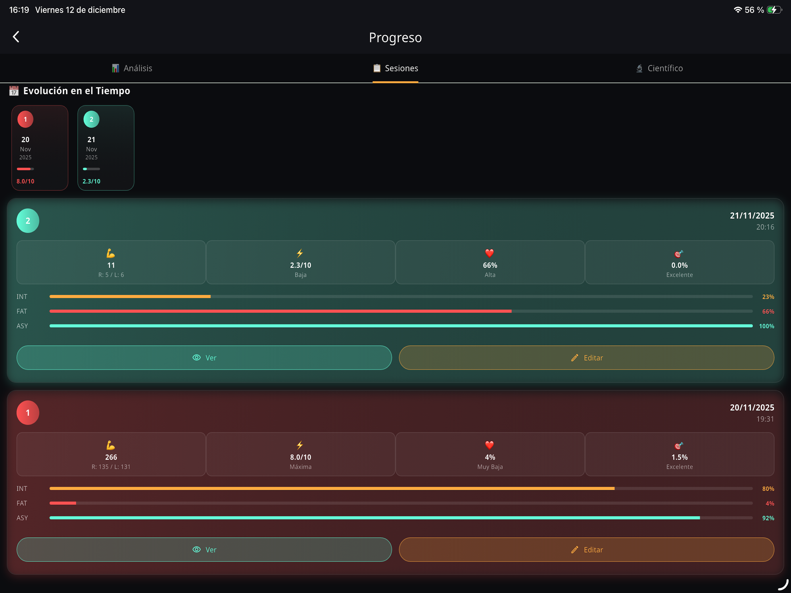Click the 2.3/10 progress bar in timeline

coord(91,169)
